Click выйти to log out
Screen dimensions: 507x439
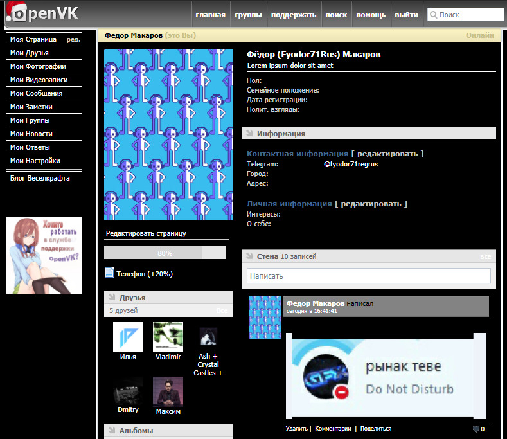pyautogui.click(x=407, y=15)
